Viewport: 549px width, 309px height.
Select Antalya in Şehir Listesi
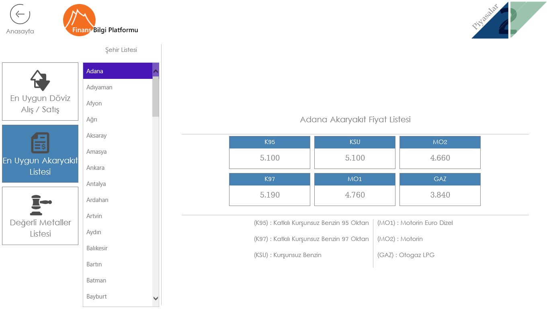click(x=96, y=184)
